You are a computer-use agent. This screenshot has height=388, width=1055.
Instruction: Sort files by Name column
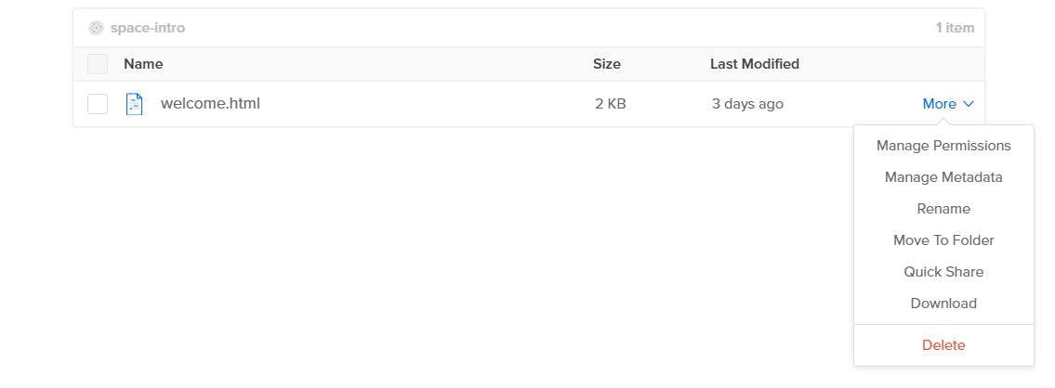coord(143,64)
